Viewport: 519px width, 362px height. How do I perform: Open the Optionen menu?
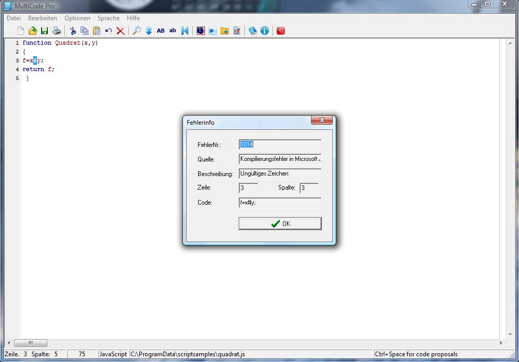click(x=77, y=18)
